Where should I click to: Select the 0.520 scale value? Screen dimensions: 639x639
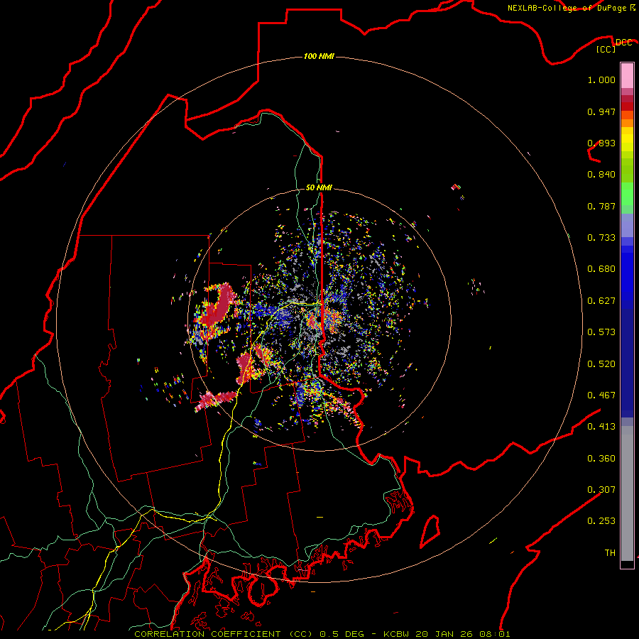(601, 364)
